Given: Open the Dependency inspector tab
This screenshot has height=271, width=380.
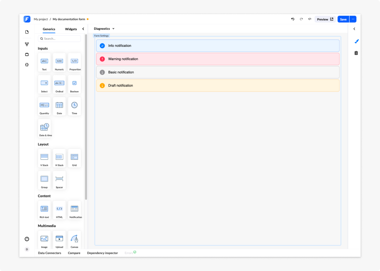Looking at the screenshot, I should [102, 253].
